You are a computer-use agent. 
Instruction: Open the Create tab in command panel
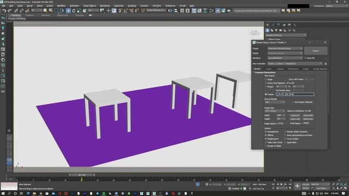268,25
